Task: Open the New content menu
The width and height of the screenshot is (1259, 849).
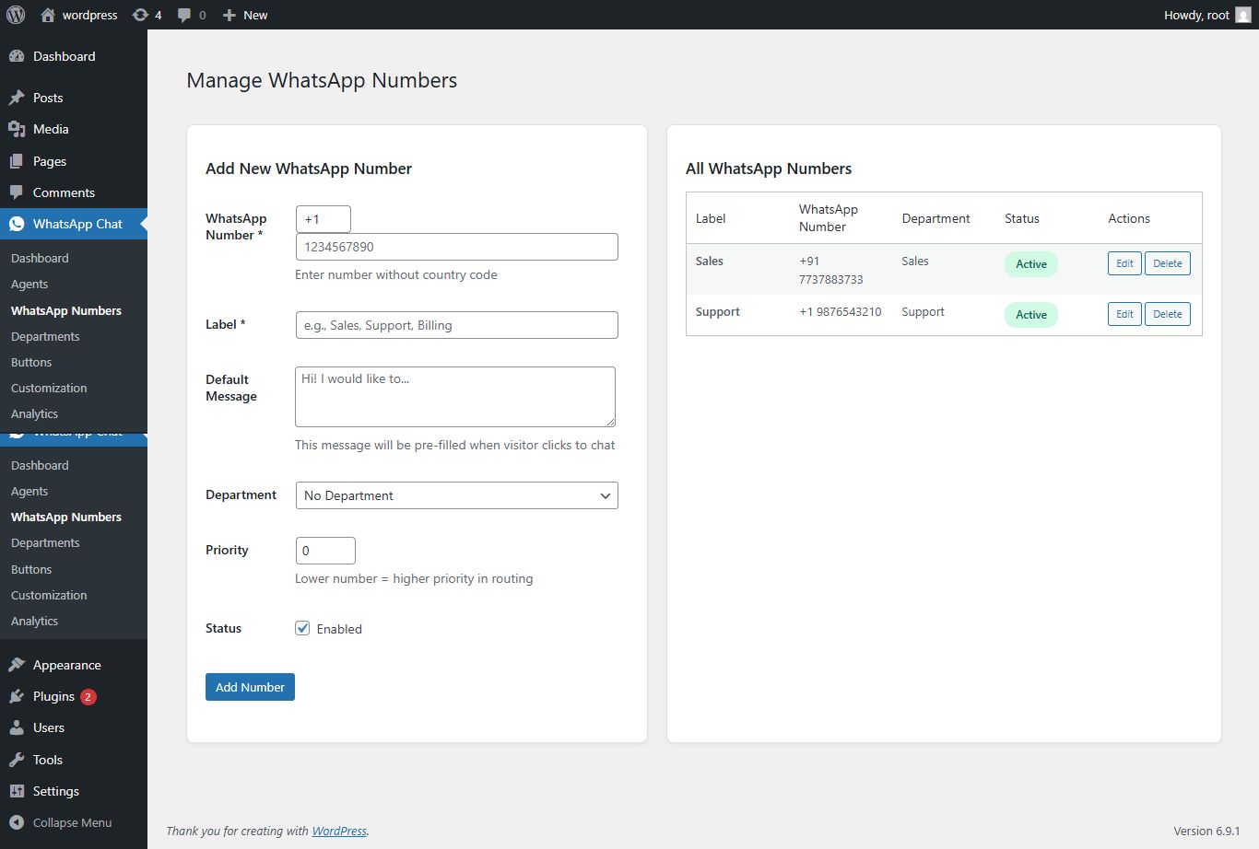Action: 245,15
